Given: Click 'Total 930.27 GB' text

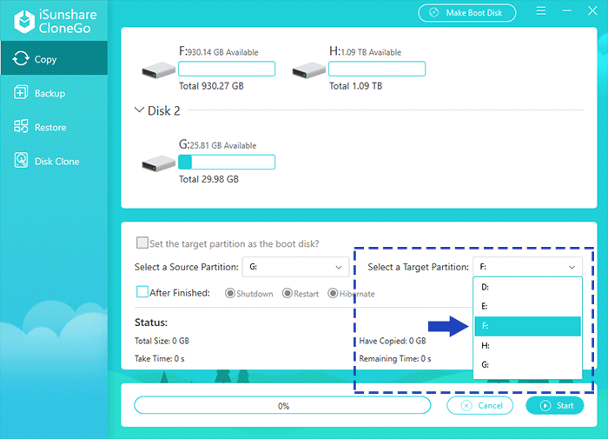Looking at the screenshot, I should click(211, 86).
